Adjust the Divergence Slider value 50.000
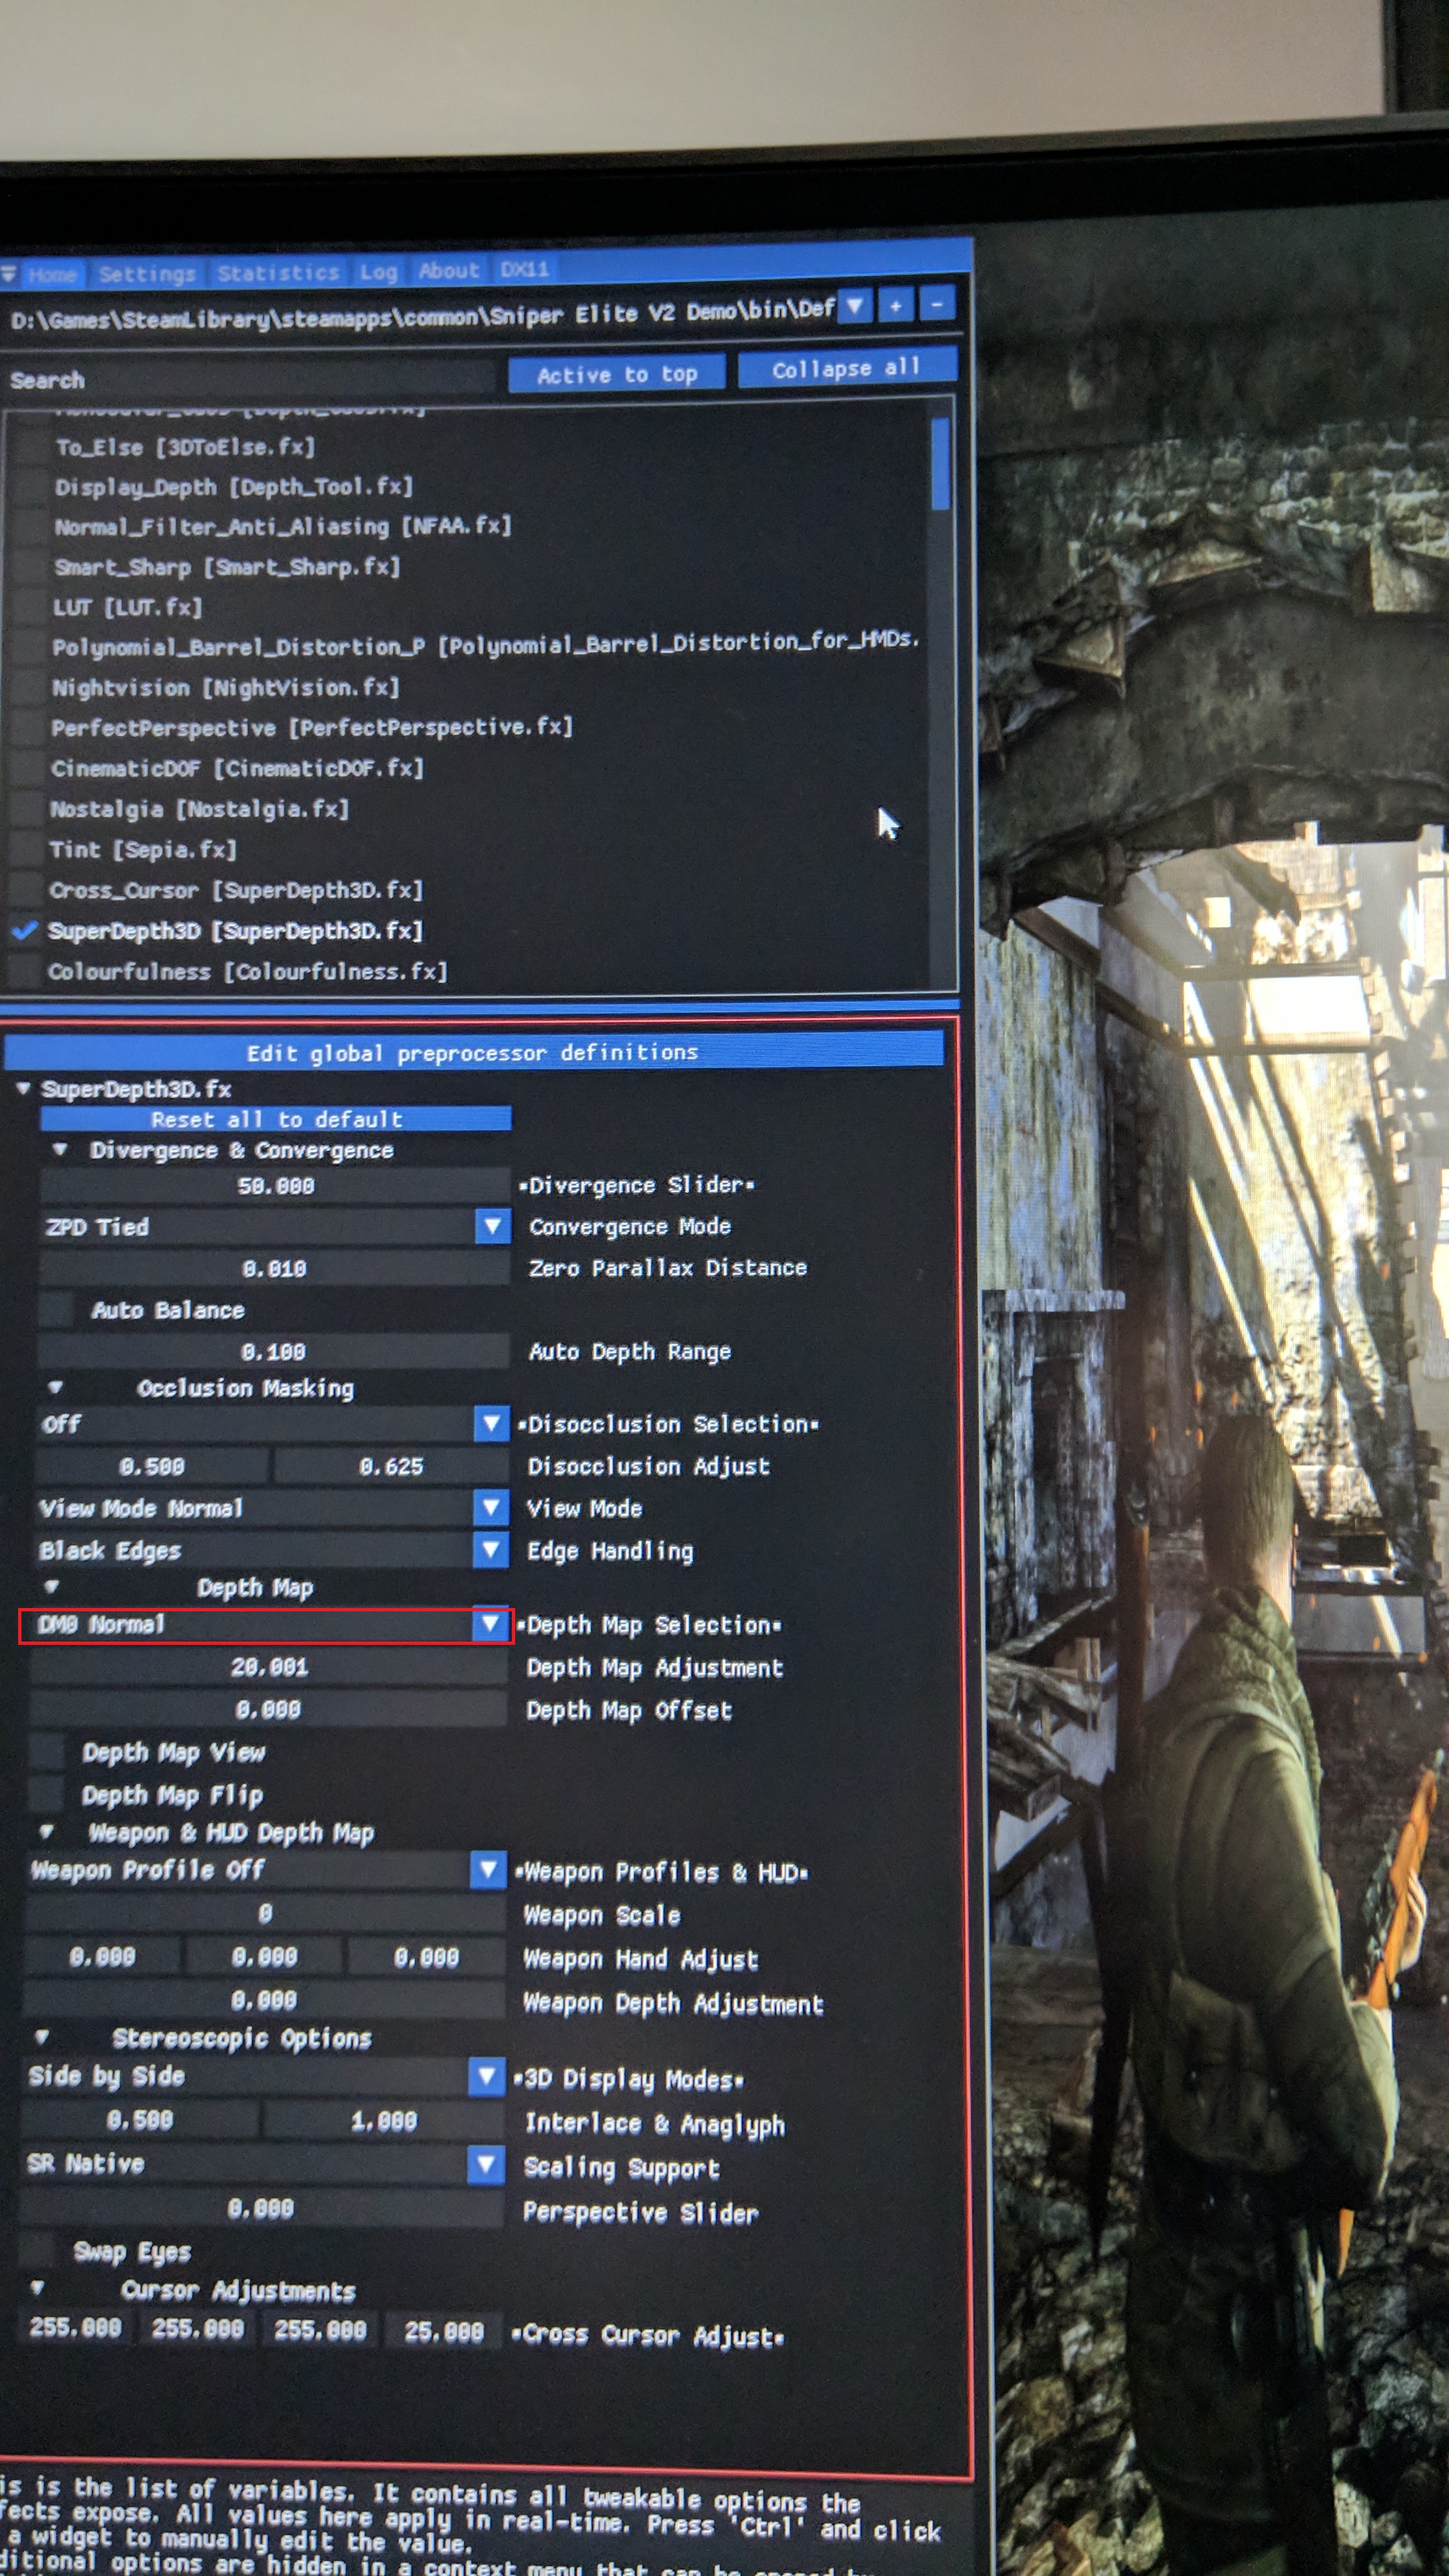 tap(275, 1186)
